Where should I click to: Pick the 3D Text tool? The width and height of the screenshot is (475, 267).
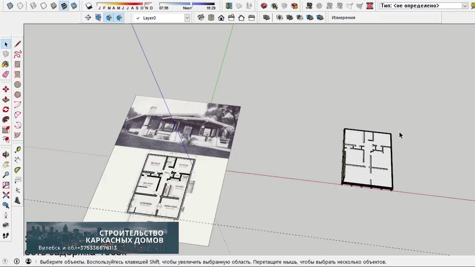click(17, 200)
